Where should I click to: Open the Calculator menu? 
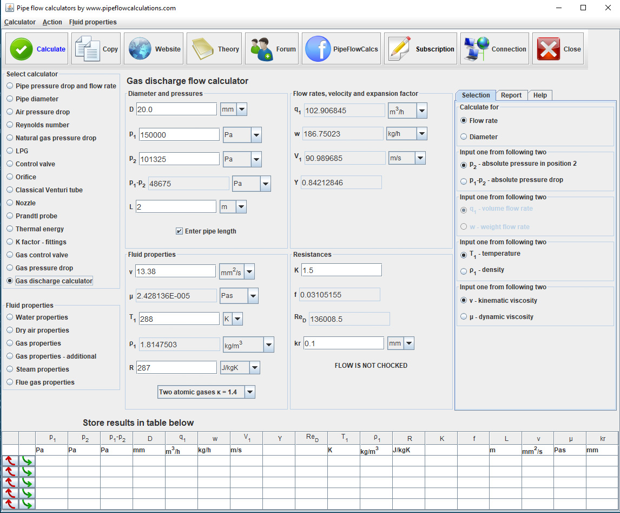coord(20,22)
